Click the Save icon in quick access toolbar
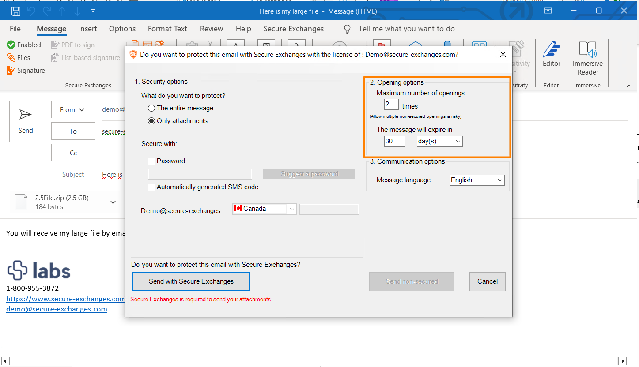The height and width of the screenshot is (367, 639). coord(16,11)
